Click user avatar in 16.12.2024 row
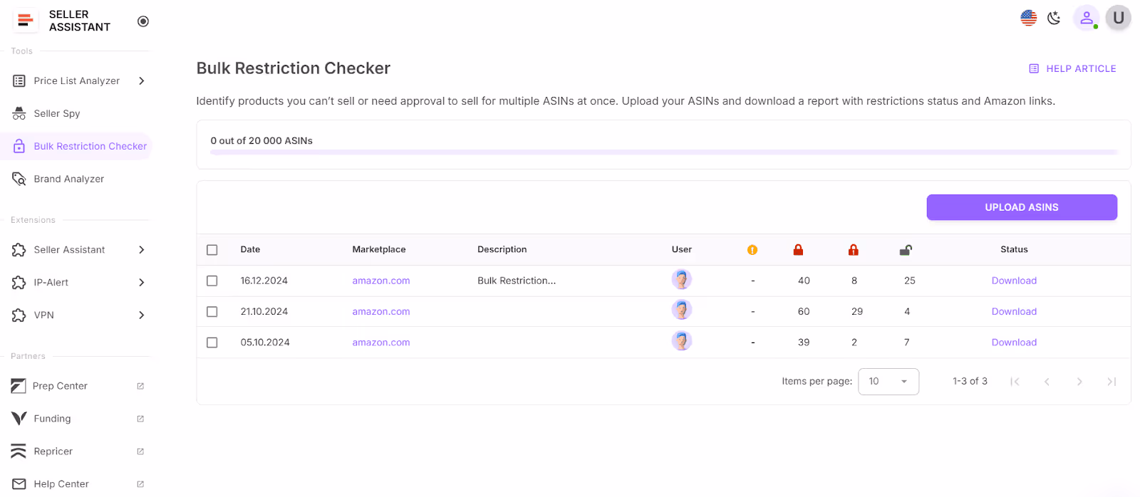1140x497 pixels. click(x=682, y=280)
